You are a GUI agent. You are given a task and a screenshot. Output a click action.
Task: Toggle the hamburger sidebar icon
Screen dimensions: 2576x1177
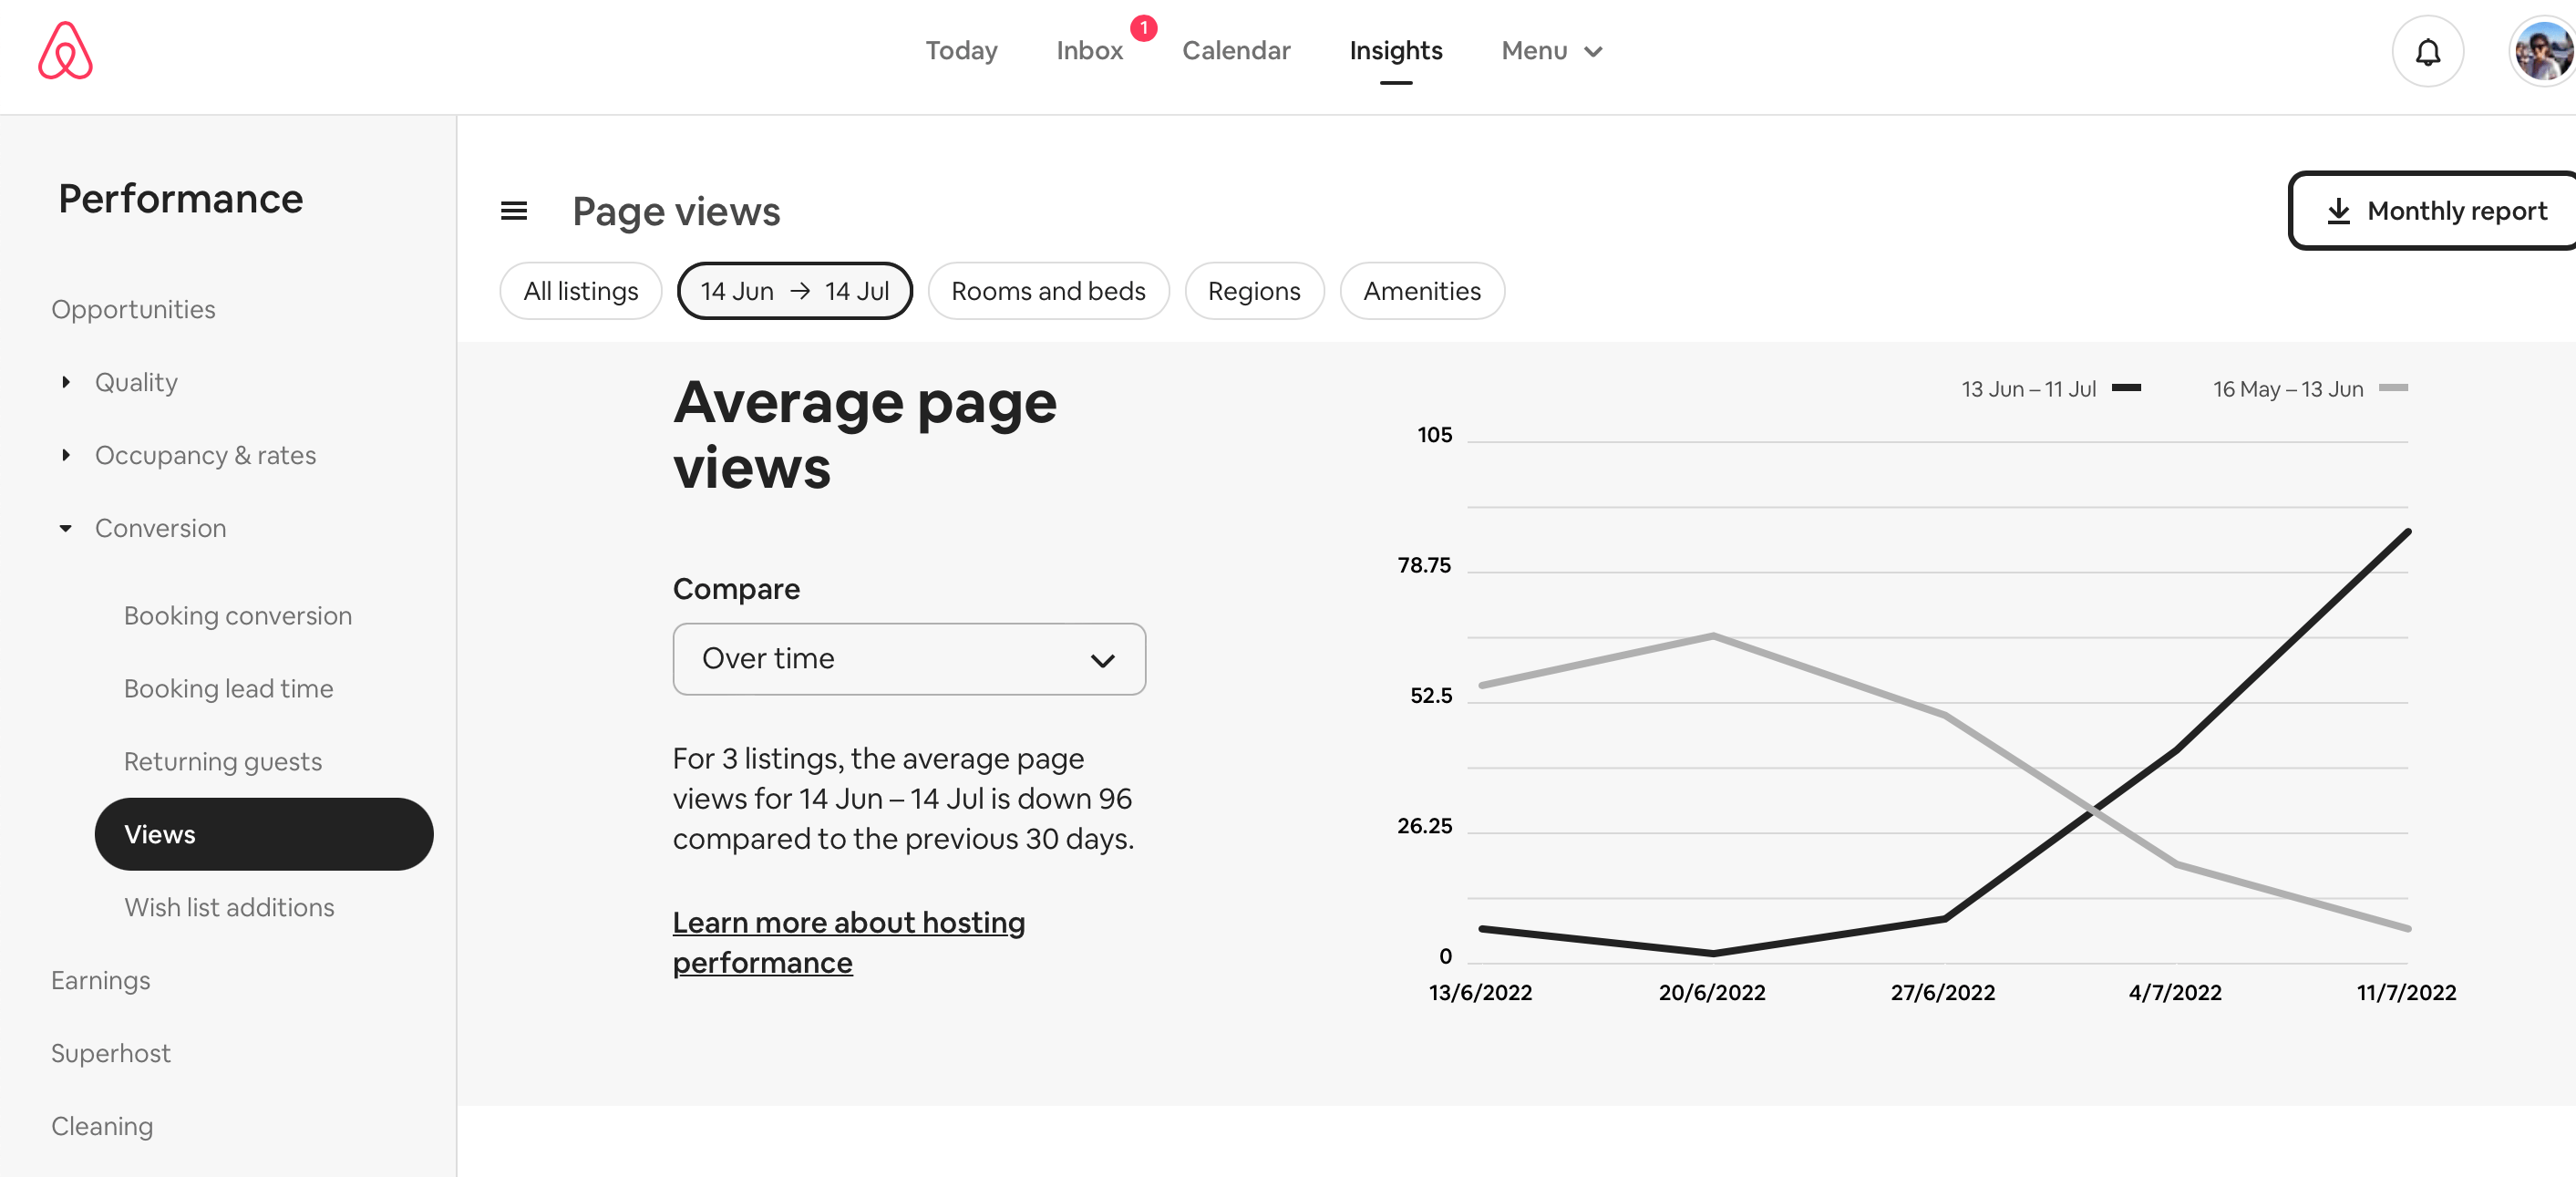click(514, 211)
